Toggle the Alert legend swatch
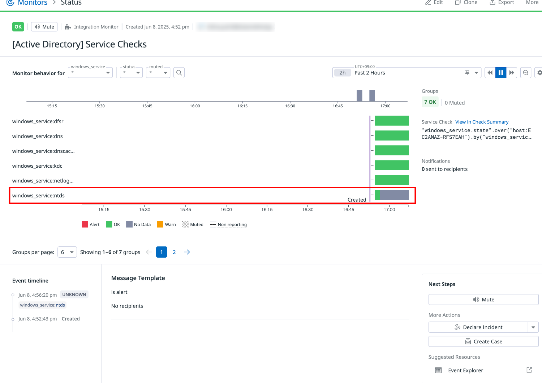This screenshot has width=542, height=383. tap(85, 224)
